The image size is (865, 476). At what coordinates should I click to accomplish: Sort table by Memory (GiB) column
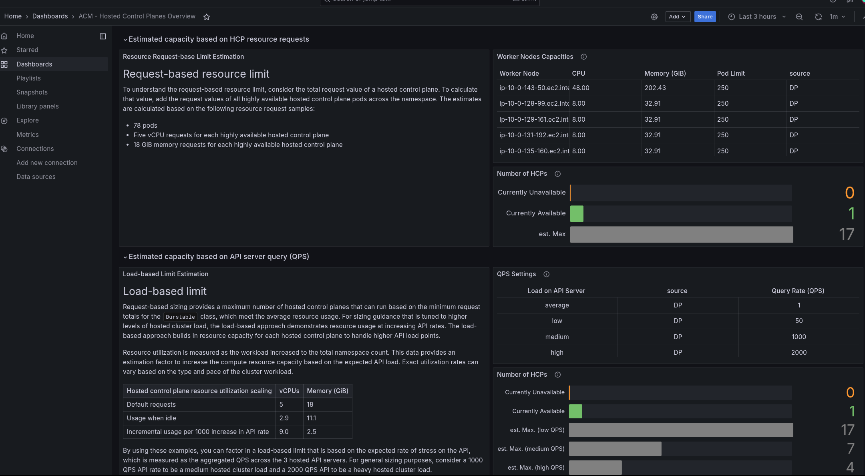click(x=665, y=74)
